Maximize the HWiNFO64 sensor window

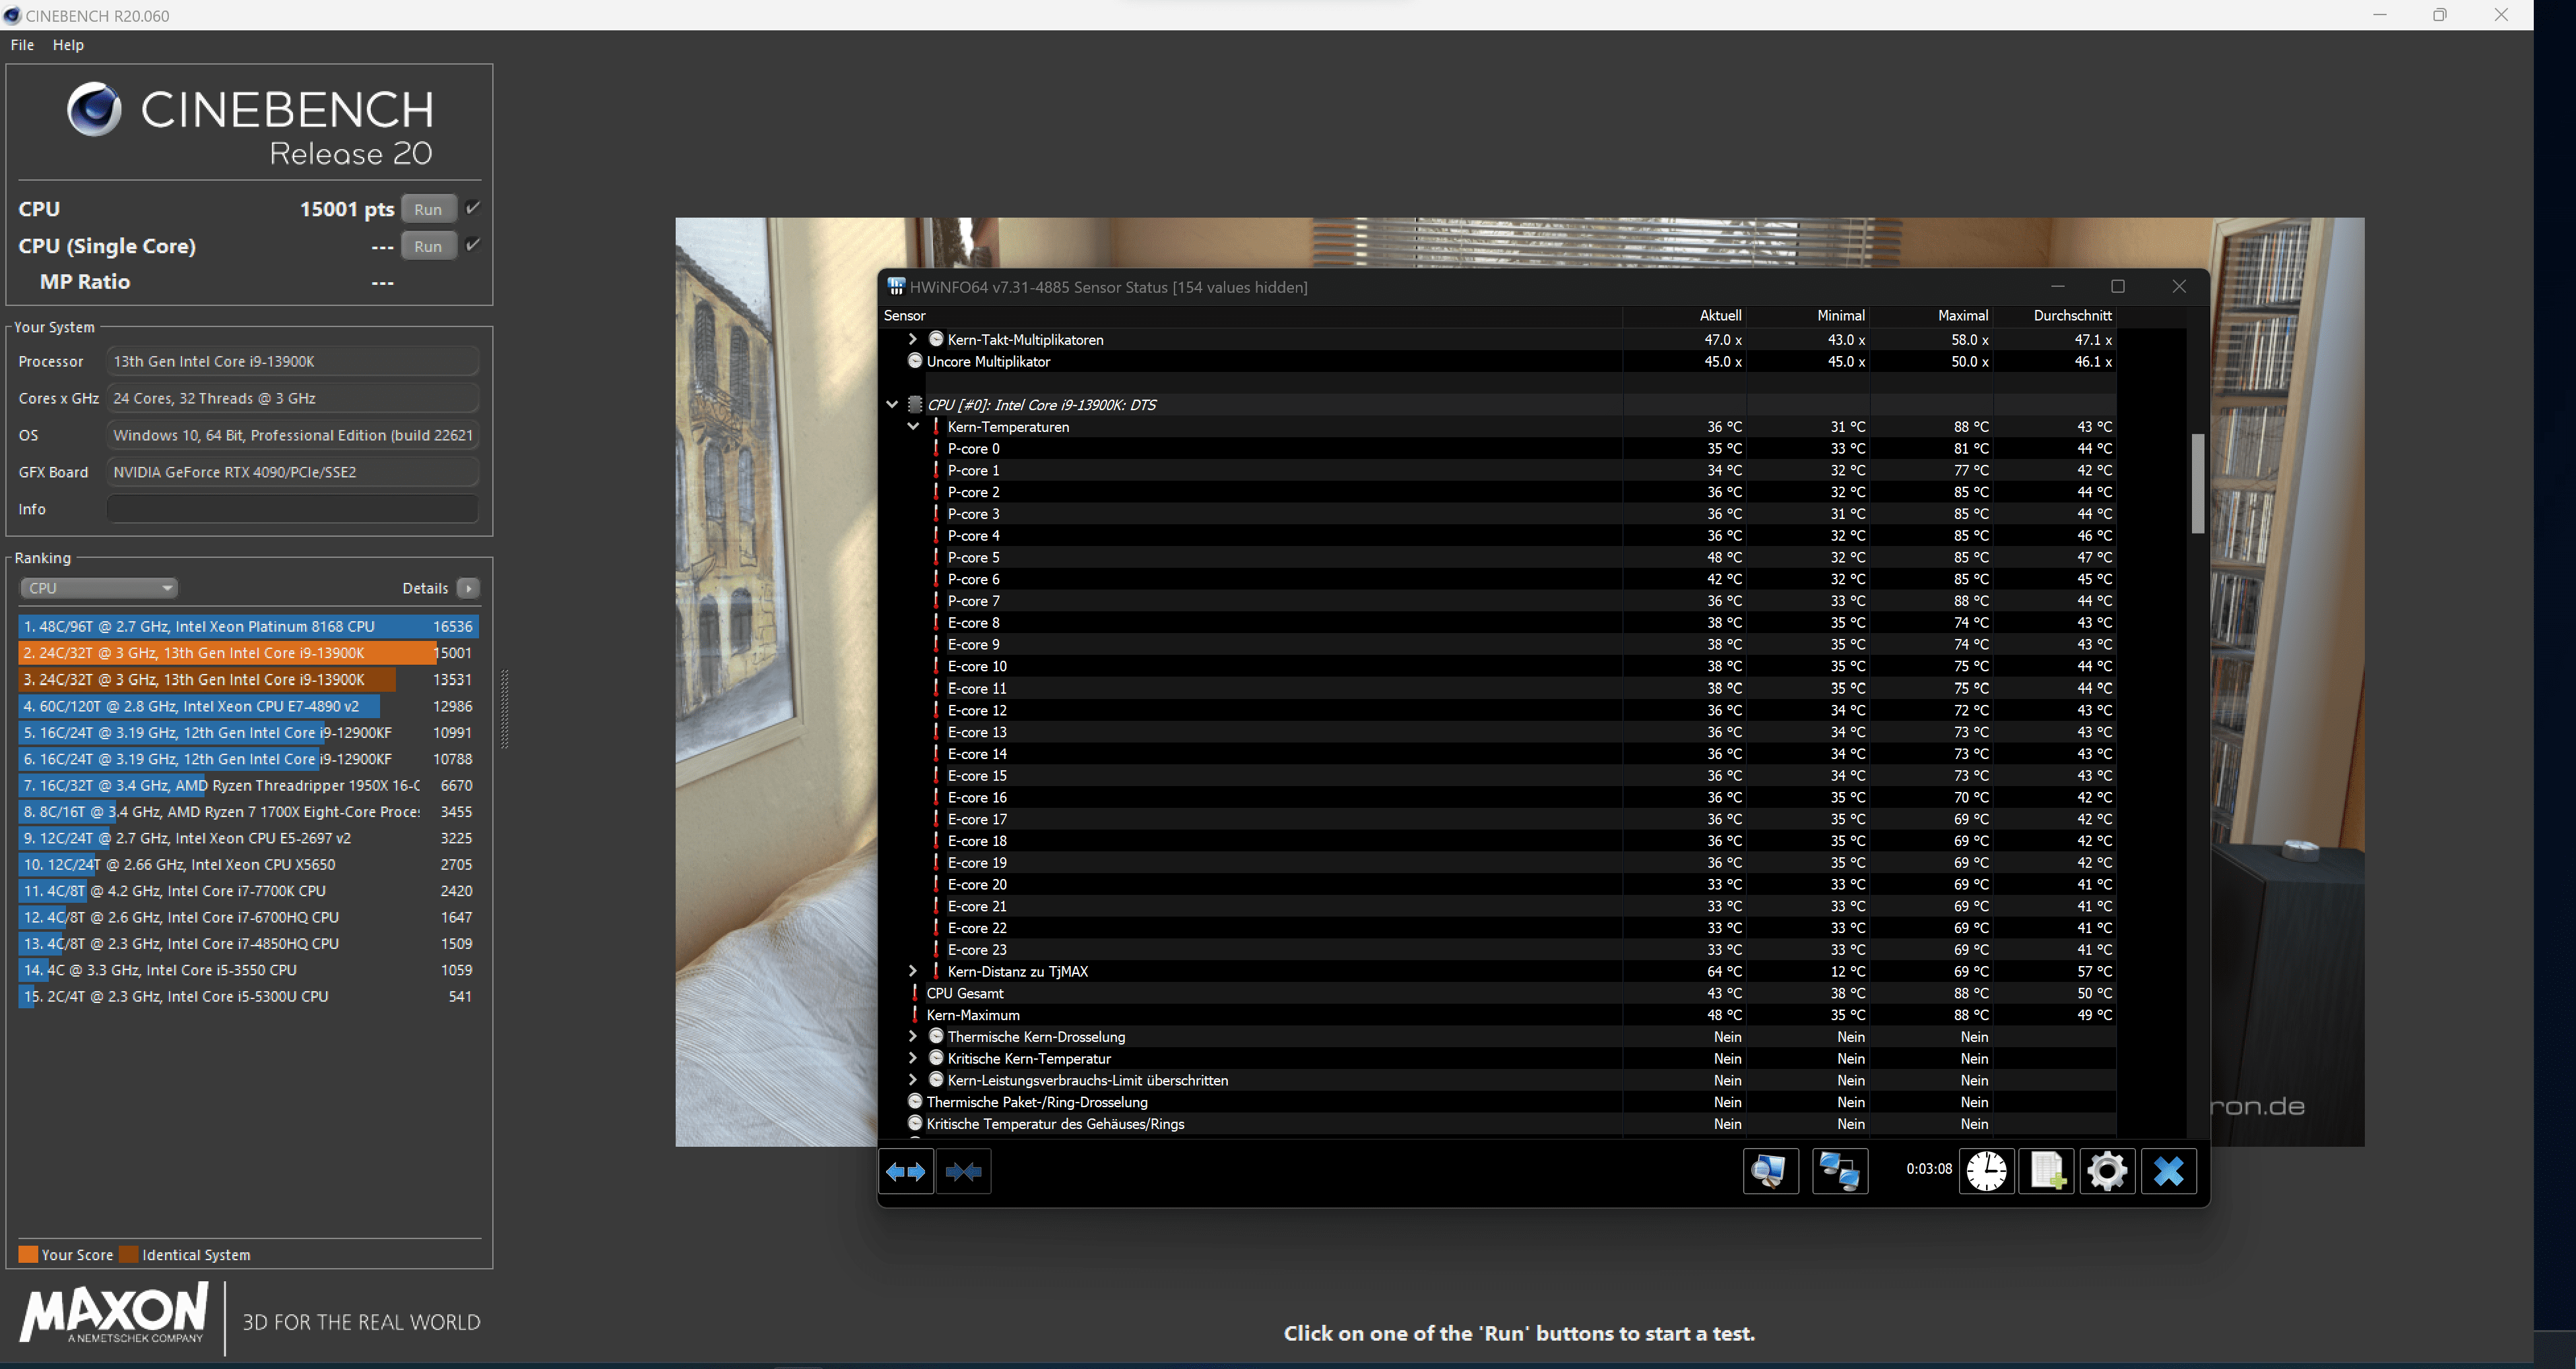pos(2118,287)
